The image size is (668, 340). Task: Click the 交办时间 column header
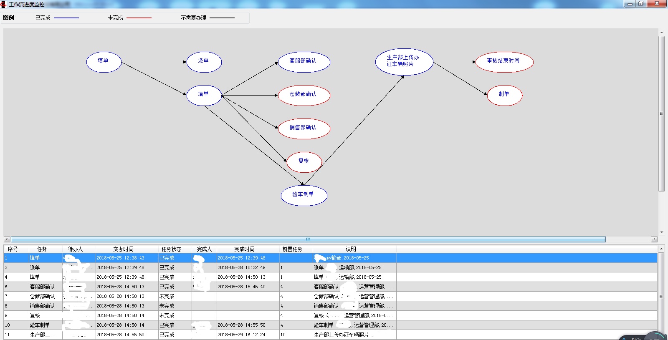click(x=123, y=249)
